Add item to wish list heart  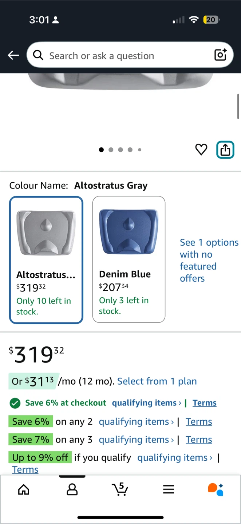[201, 150]
